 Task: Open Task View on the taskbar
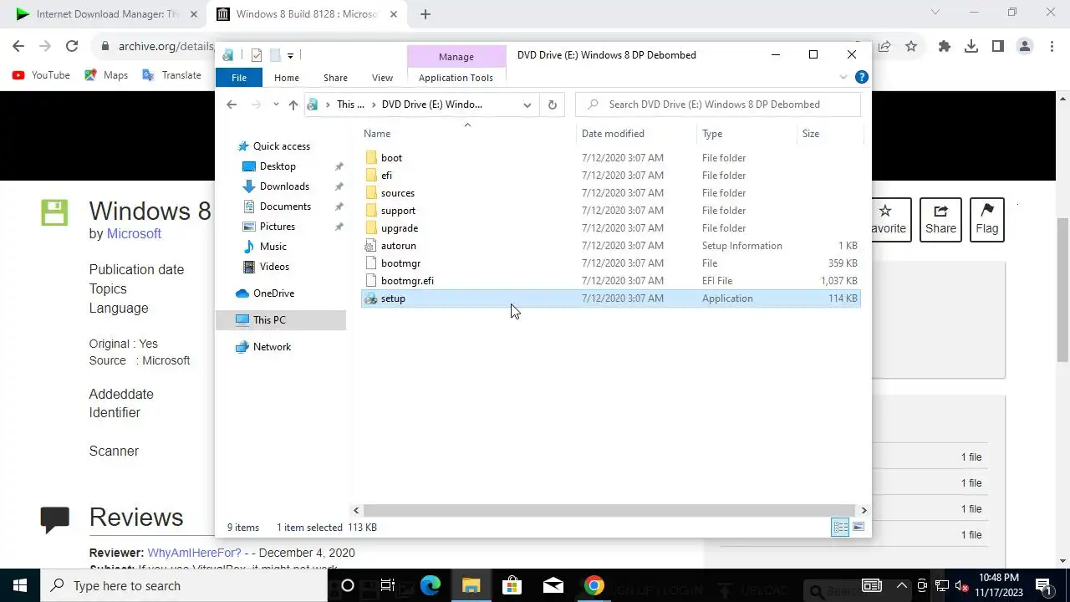388,585
